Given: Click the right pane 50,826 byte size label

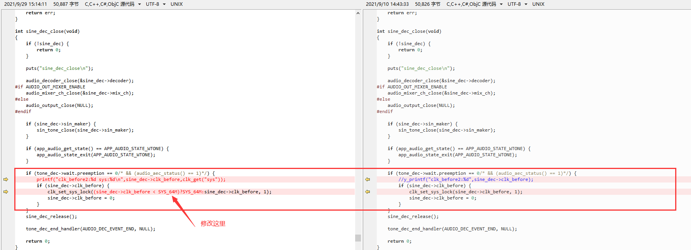Looking at the screenshot, I should coord(428,4).
